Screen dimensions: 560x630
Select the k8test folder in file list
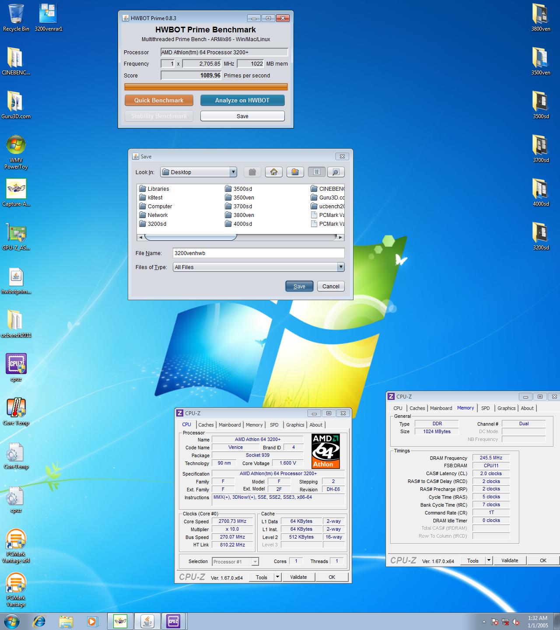click(x=151, y=197)
